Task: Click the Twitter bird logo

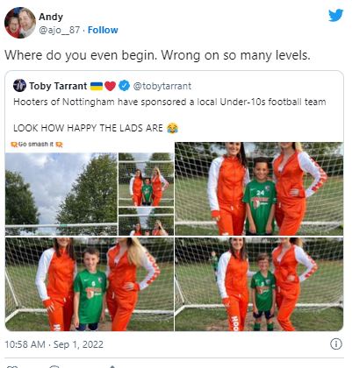Action: point(335,16)
